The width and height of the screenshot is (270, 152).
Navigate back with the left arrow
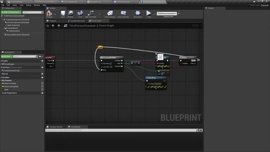tap(53, 26)
